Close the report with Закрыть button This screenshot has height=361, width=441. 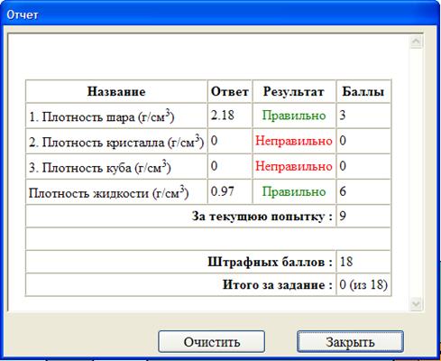(350, 342)
